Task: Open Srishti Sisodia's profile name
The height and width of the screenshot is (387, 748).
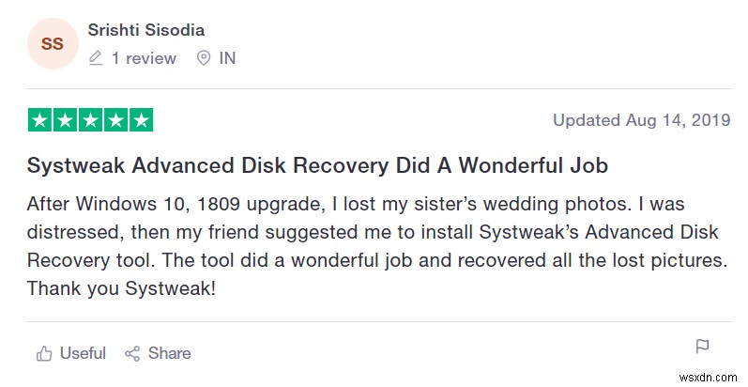Action: tap(145, 30)
